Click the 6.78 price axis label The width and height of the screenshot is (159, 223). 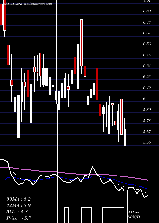click(147, 22)
